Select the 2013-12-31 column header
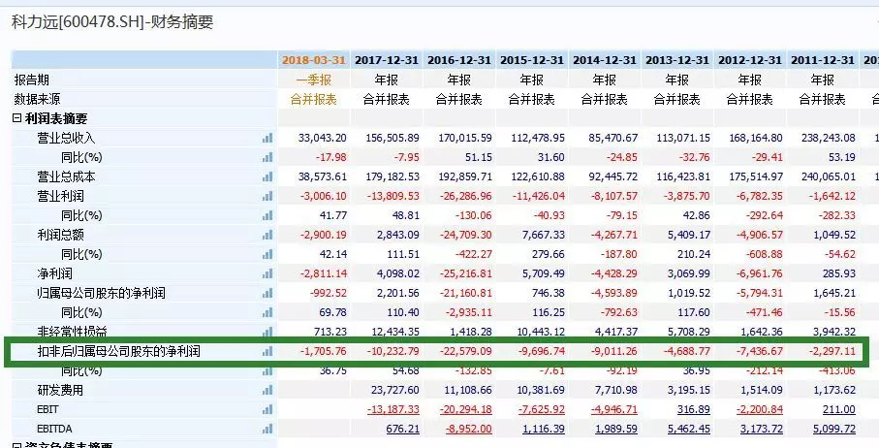This screenshot has width=879, height=448. tap(677, 60)
